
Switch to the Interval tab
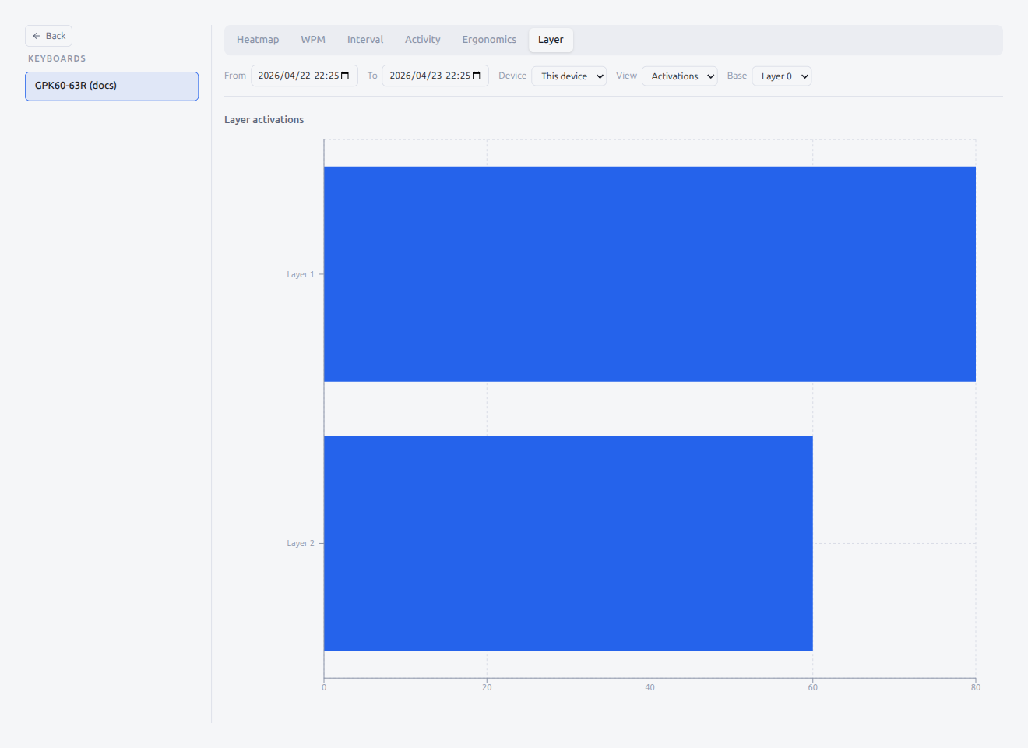tap(365, 40)
